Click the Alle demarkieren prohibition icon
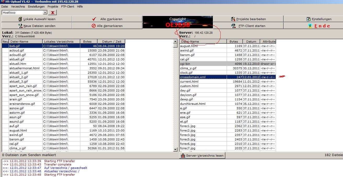Screen dimensions: 343x177 (94, 26)
